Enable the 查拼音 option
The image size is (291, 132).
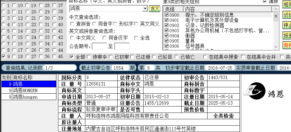click(x=72, y=24)
